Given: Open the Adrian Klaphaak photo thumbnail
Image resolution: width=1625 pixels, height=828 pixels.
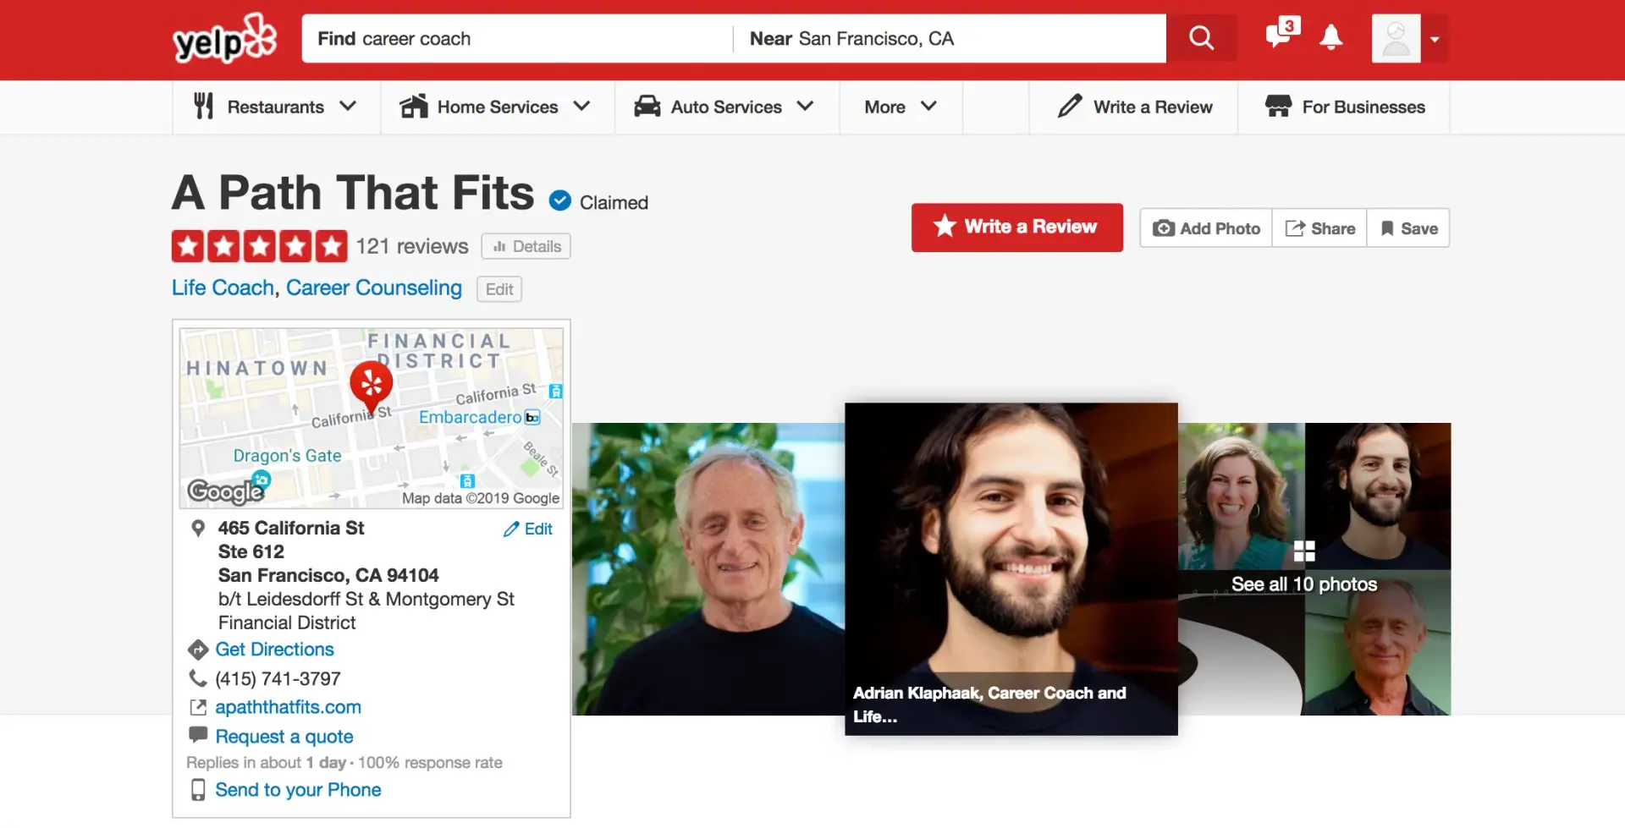Looking at the screenshot, I should click(1011, 568).
